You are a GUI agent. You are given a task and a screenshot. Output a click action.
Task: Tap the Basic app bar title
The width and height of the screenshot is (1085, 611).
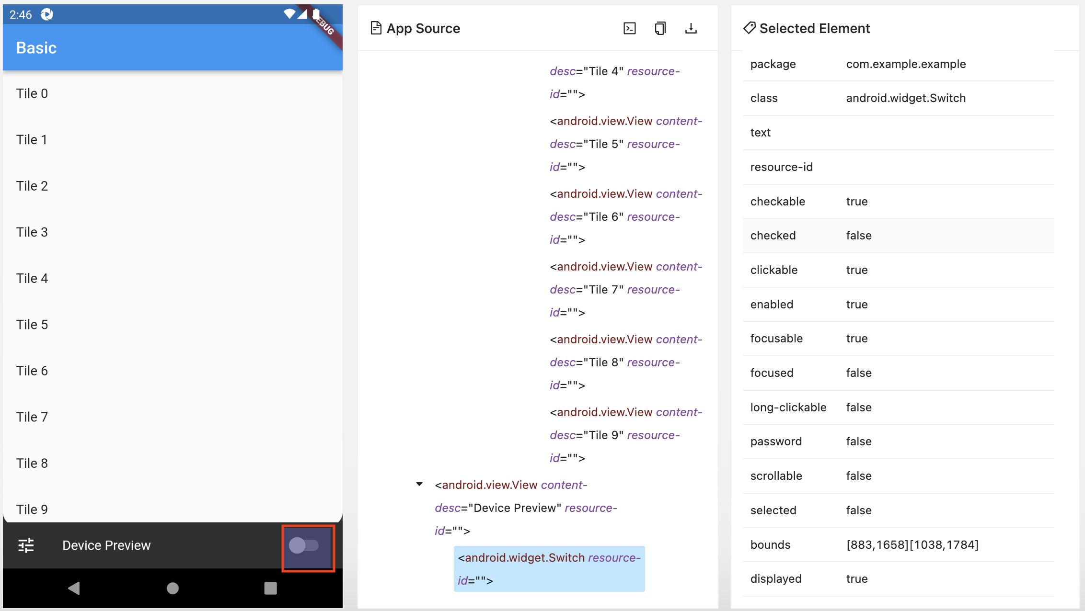[36, 48]
